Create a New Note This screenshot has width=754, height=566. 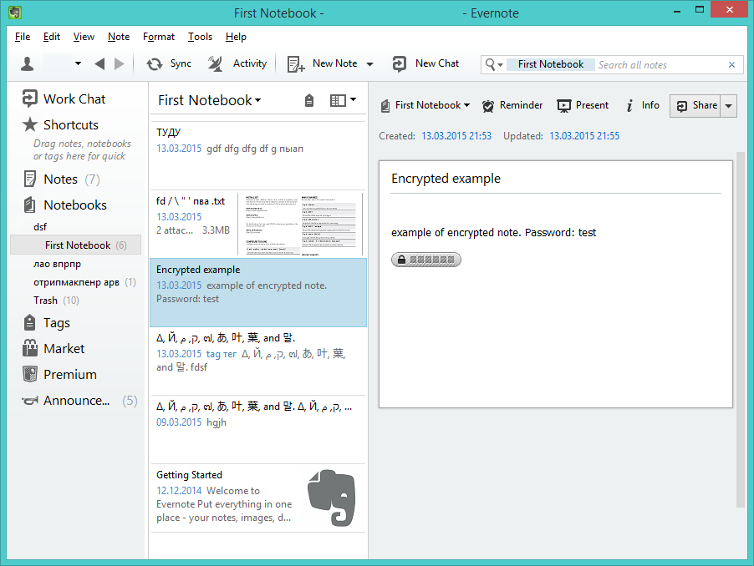322,63
